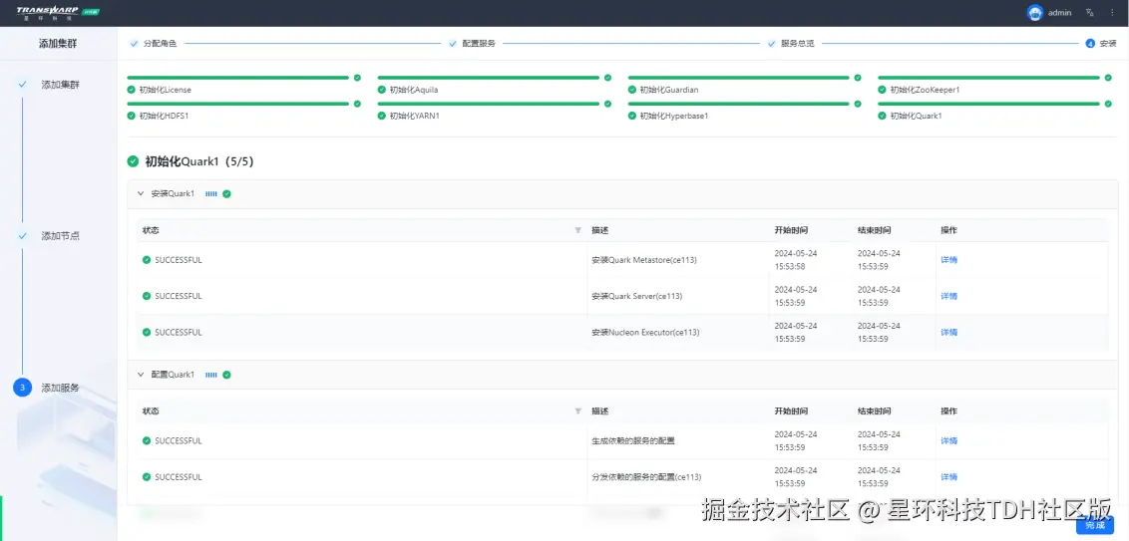1129x541 pixels.
Task: Select 添加节点 sidebar step
Action: tap(61, 236)
